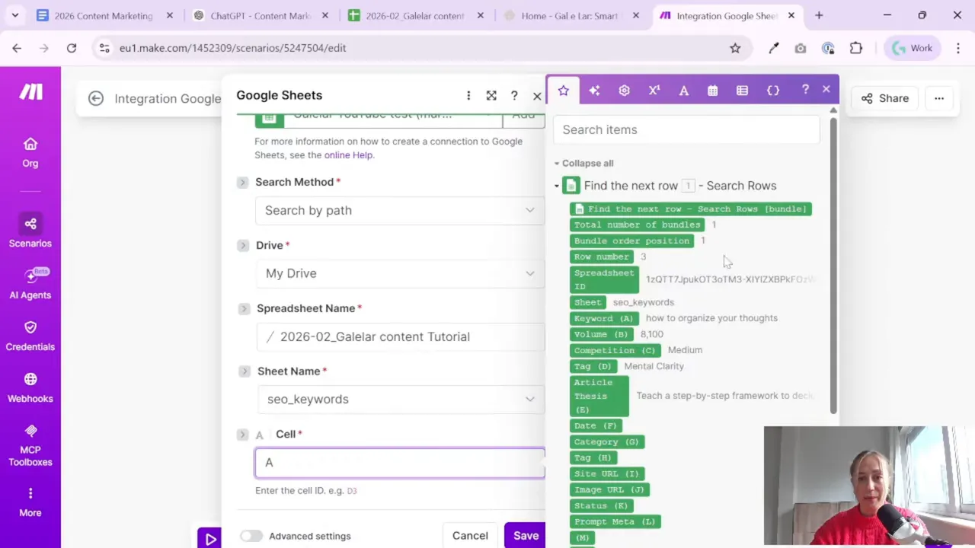Screen dimensions: 975x548
Task: Insert the Prompt Meta (L) variable
Action: click(615, 521)
